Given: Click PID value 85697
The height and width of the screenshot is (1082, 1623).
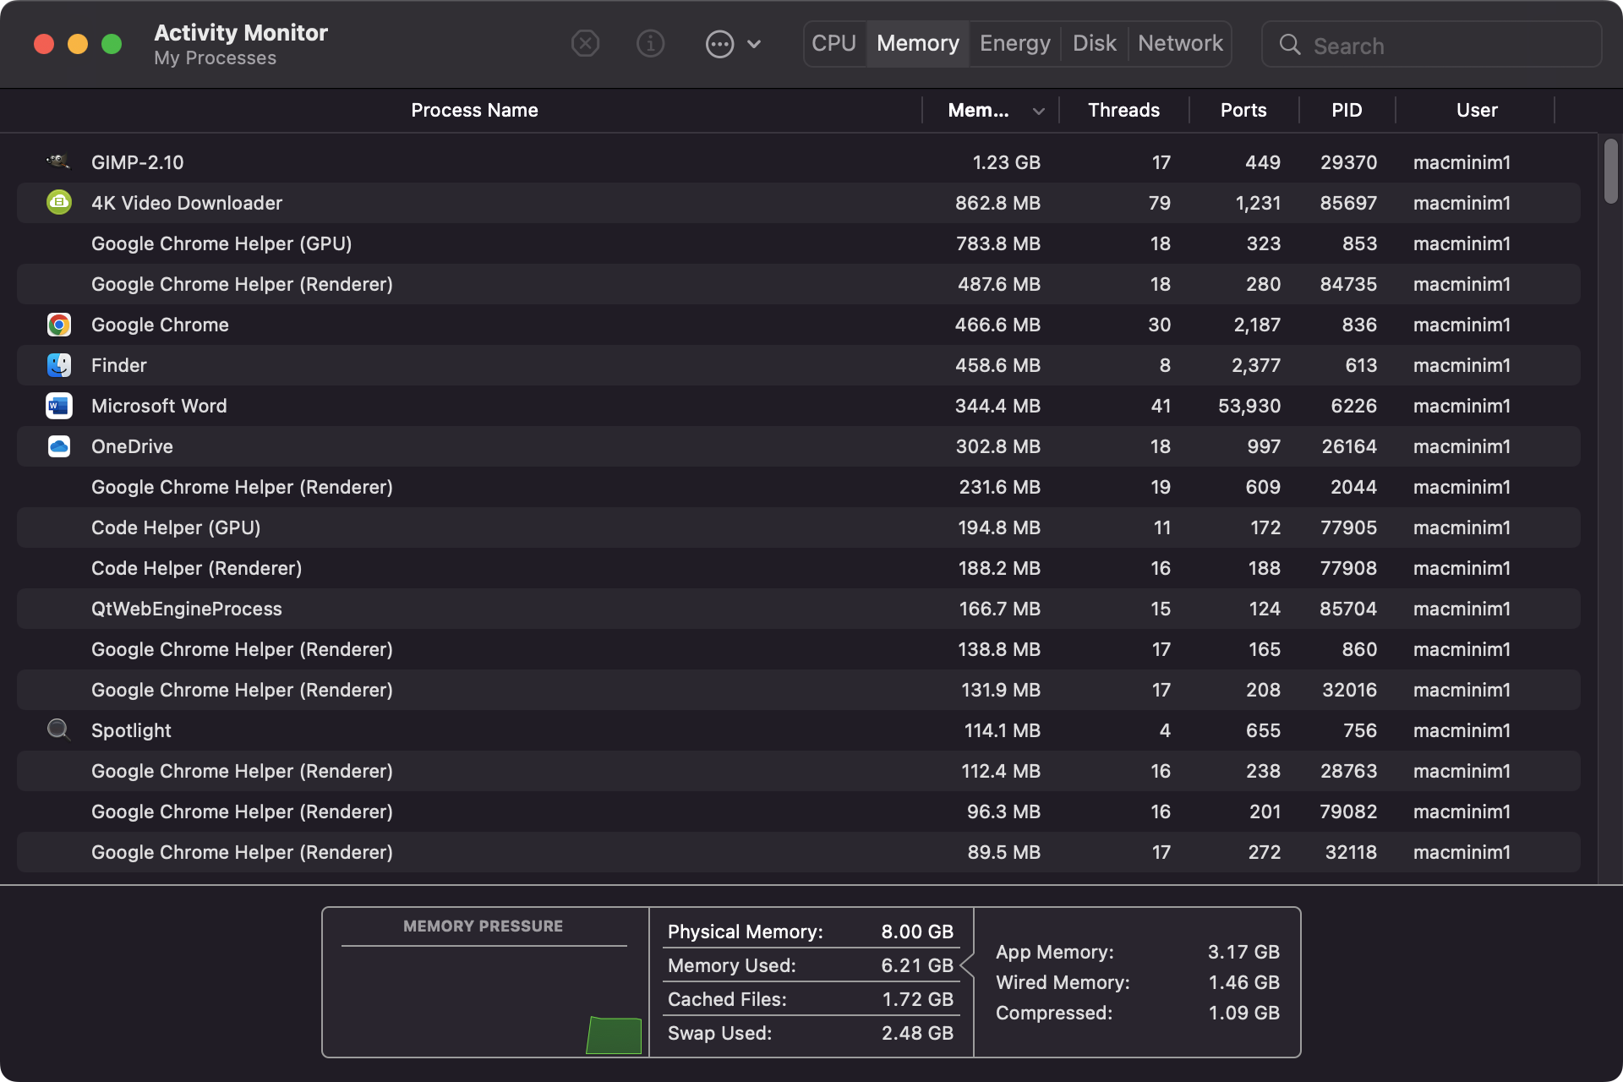Looking at the screenshot, I should click(1348, 203).
